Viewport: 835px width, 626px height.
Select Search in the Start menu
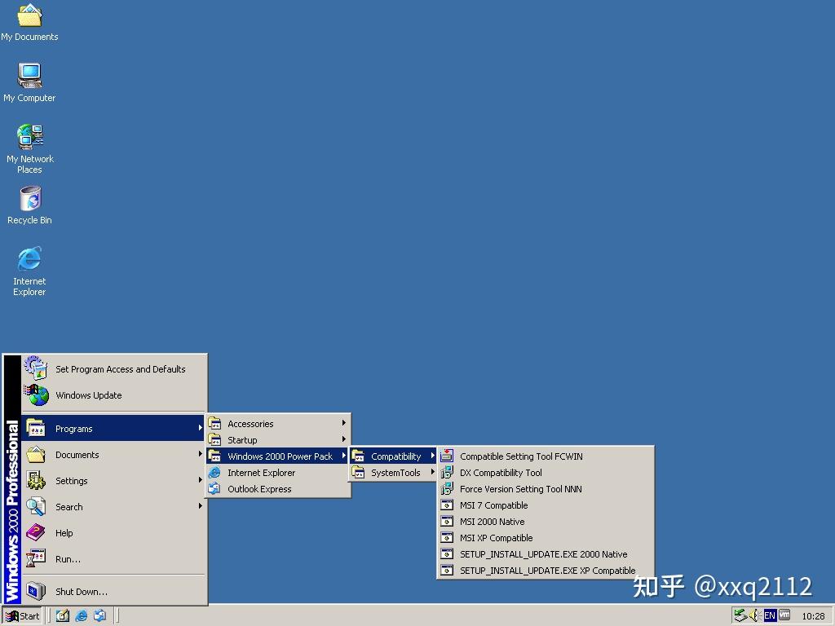[x=114, y=506]
